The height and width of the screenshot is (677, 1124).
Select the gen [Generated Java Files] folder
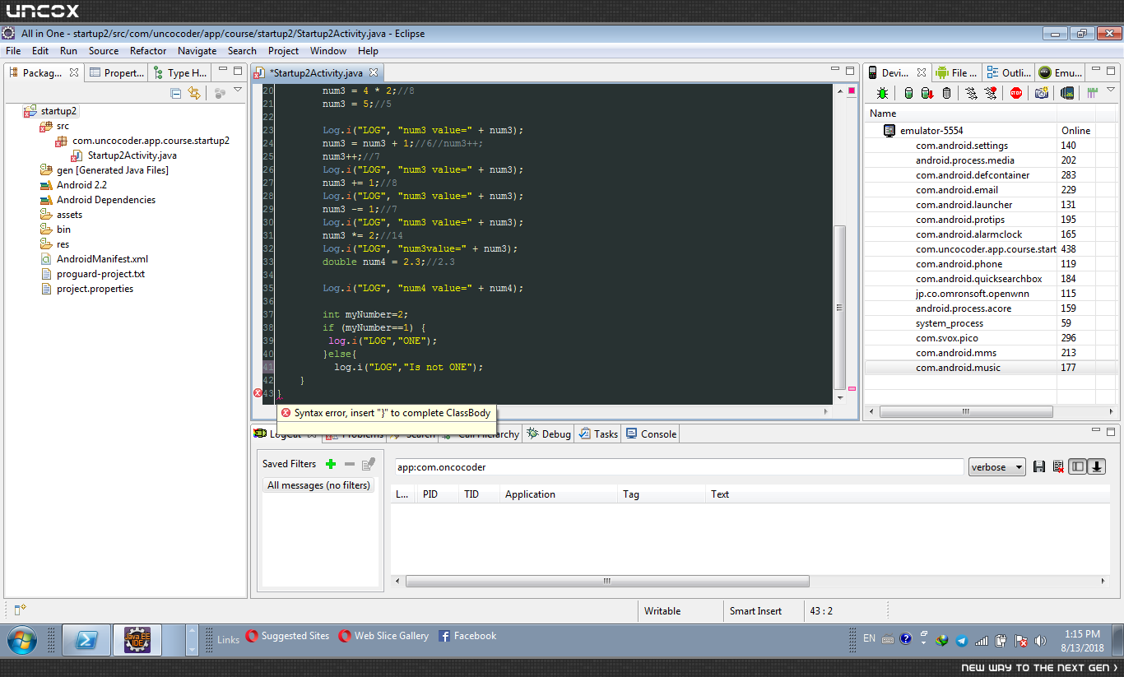coord(104,170)
